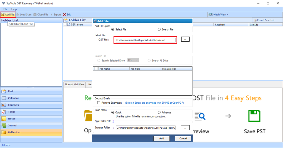Select the Search File radio option
This screenshot has width=283, height=148.
pyautogui.click(x=159, y=29)
